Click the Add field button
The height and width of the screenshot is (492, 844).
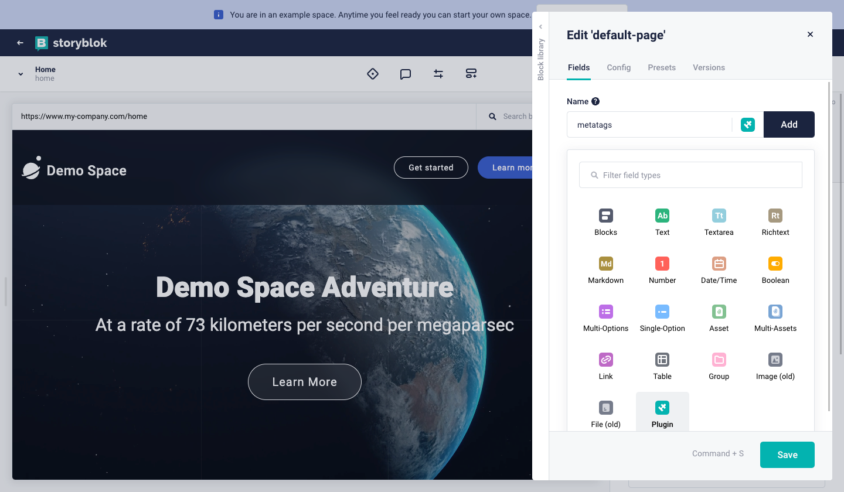pos(789,125)
